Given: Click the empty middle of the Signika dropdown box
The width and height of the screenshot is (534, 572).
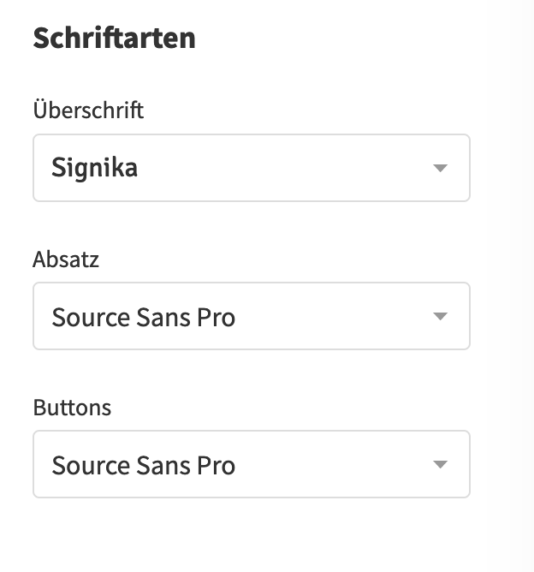Looking at the screenshot, I should 282,168.
